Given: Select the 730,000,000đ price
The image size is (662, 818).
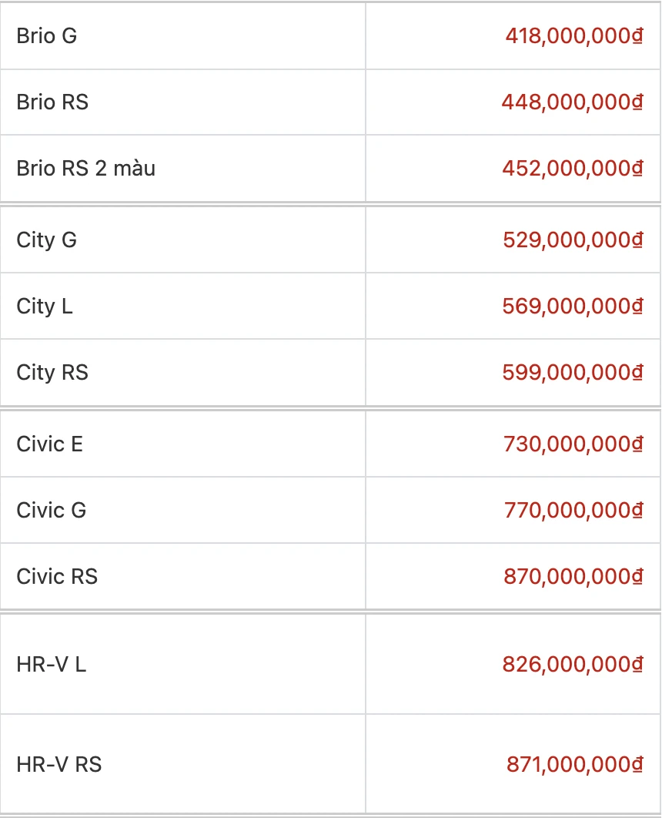Looking at the screenshot, I should [x=573, y=444].
